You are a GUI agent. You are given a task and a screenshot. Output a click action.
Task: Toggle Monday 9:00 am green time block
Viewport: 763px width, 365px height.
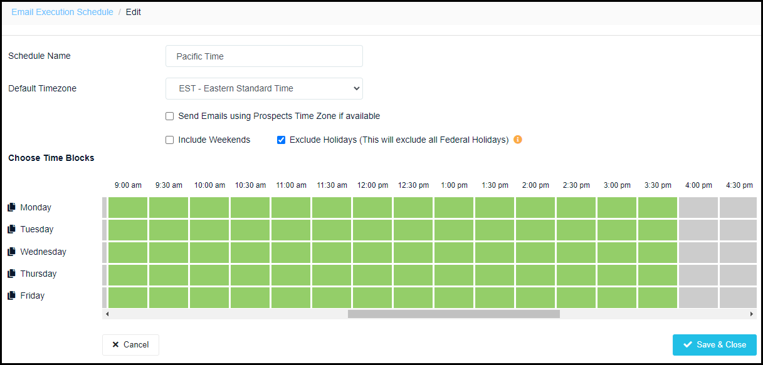tap(128, 207)
